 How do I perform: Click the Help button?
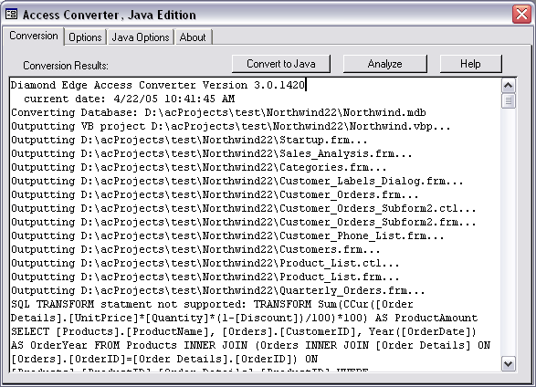[470, 64]
